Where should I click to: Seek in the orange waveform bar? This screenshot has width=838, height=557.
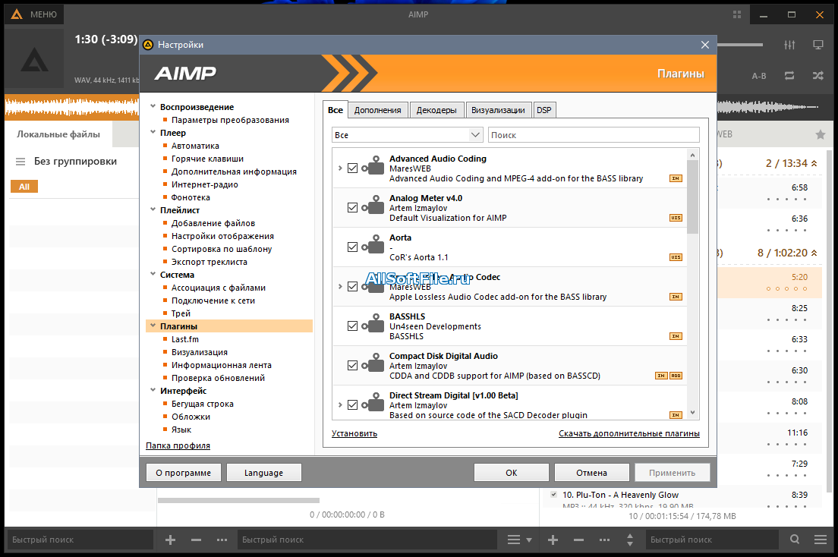point(72,107)
